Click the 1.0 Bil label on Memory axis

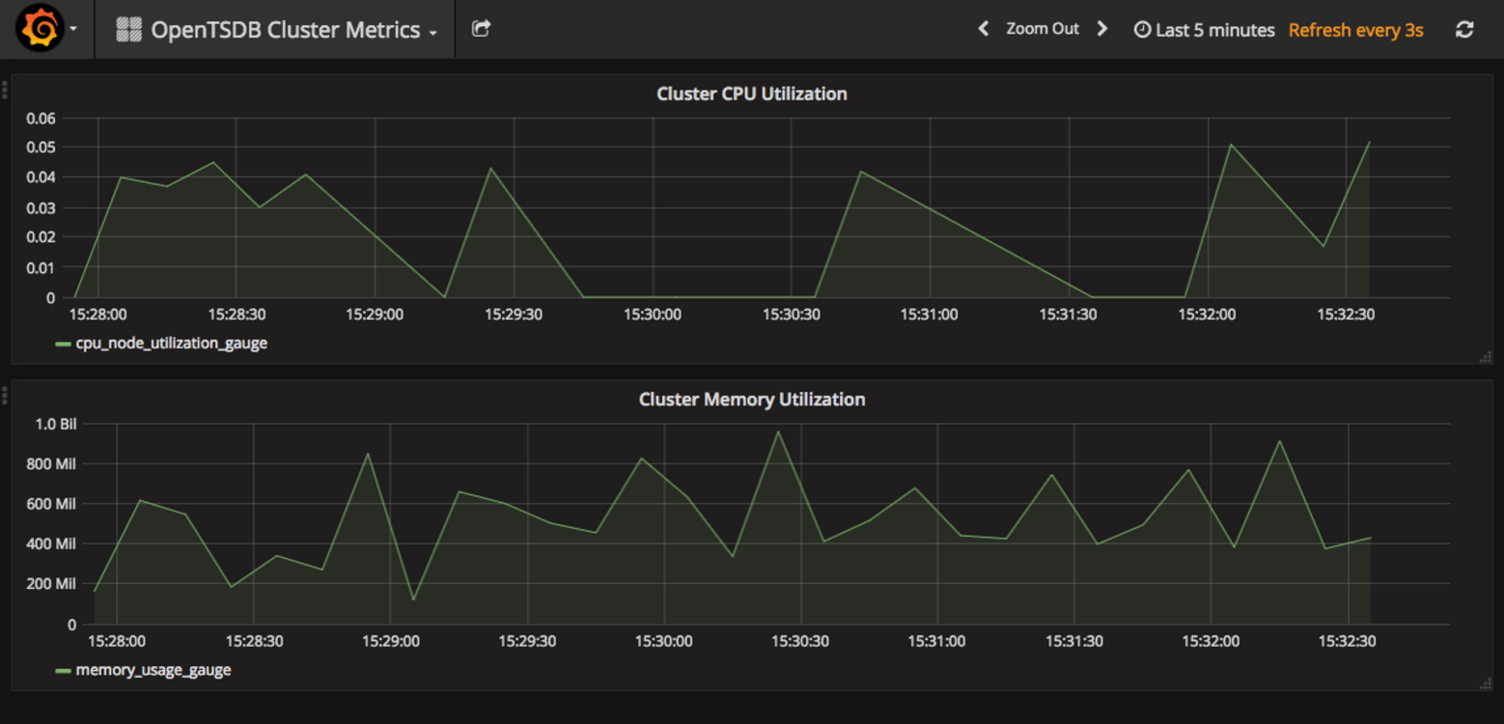click(x=55, y=424)
